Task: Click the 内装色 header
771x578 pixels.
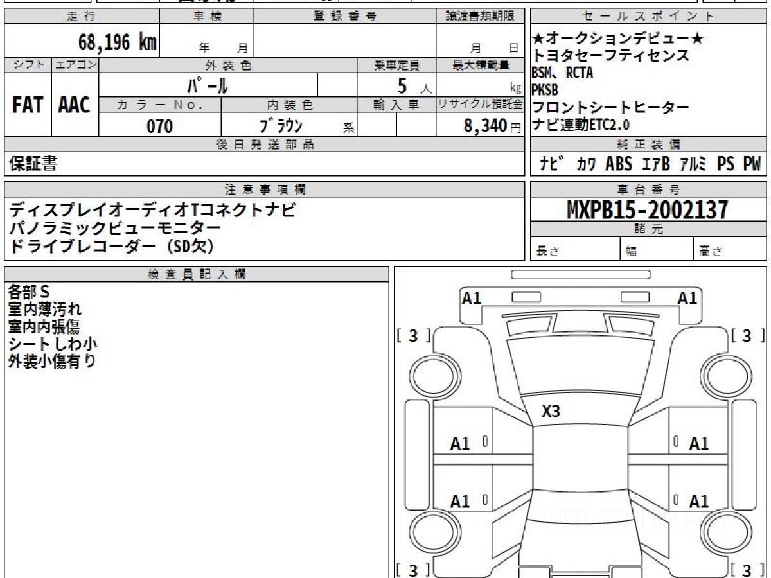Action: [x=289, y=104]
